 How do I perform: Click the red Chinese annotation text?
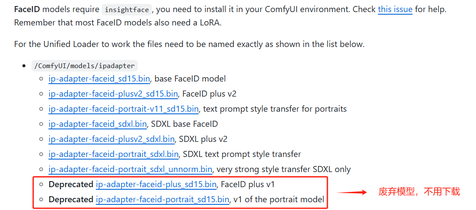pos(419,192)
